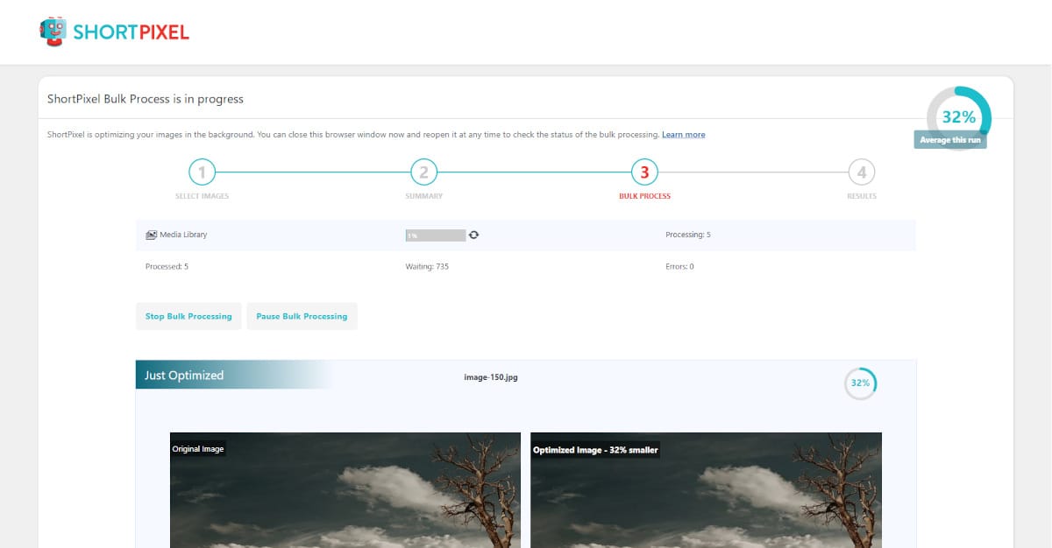The image size is (1052, 548).
Task: Click the SHORTPIXEL brand wordmark
Action: 131,32
